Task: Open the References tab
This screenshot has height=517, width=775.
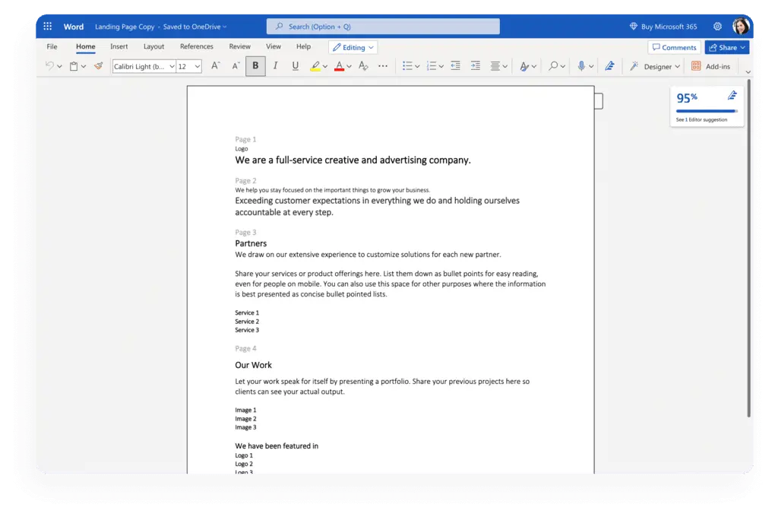Action: [x=196, y=46]
